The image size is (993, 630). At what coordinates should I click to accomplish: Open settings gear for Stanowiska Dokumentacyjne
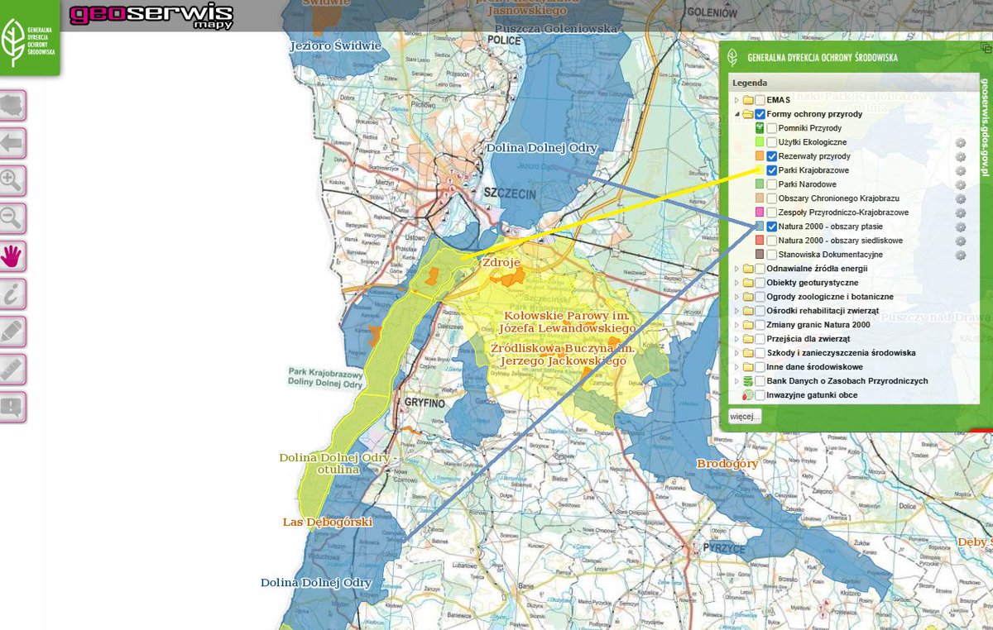tap(961, 255)
